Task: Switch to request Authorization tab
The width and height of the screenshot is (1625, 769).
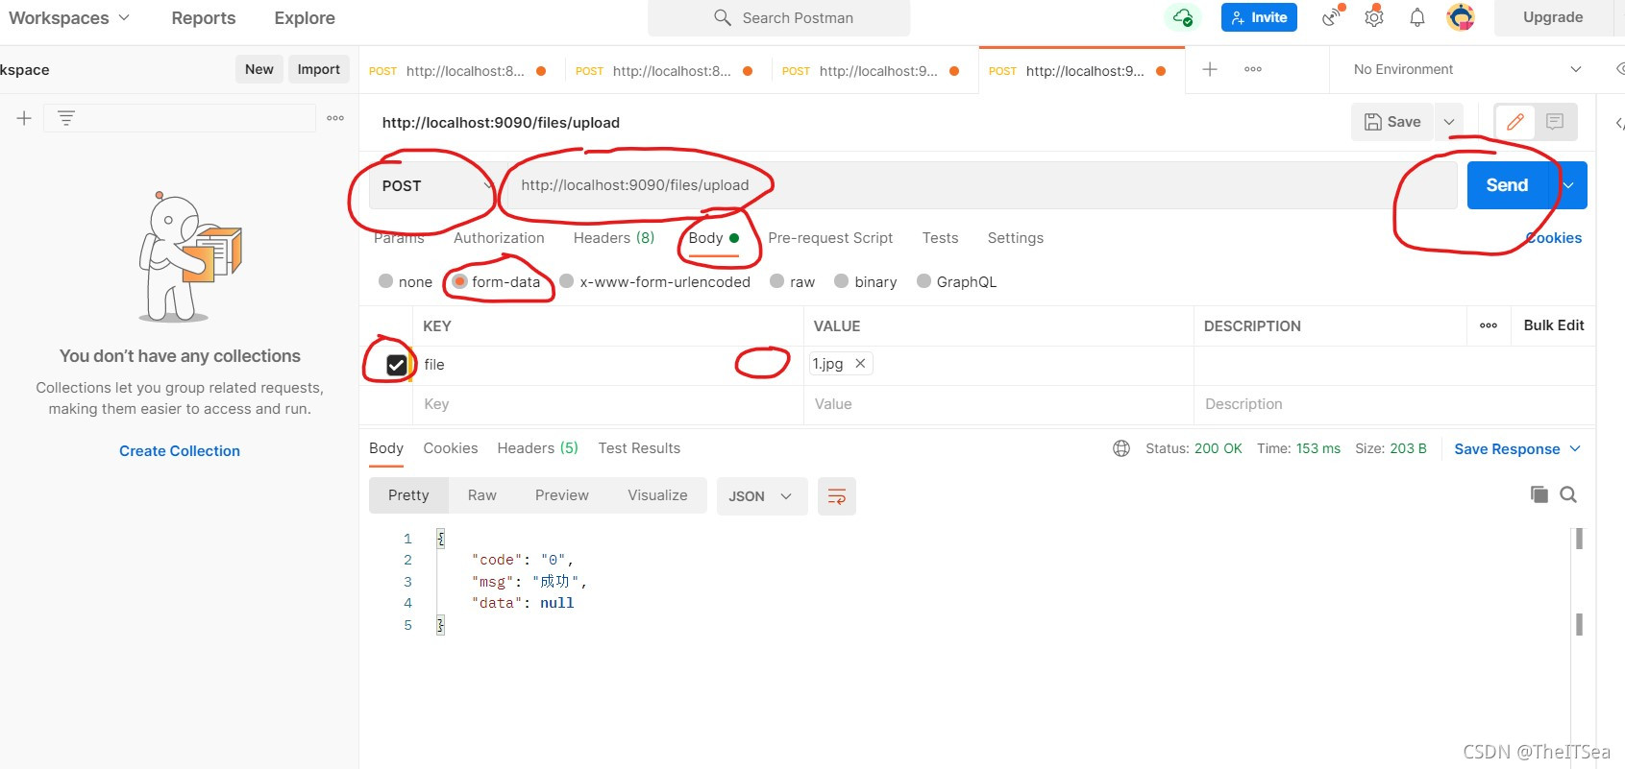Action: pos(499,238)
